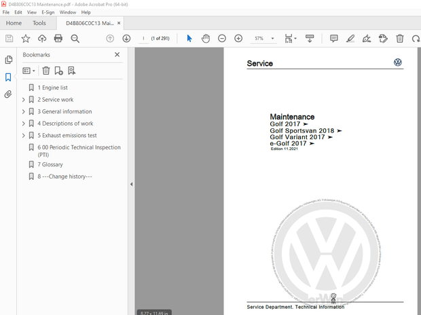Open 8 ---Change history--- bookmark
Viewport: 421px width, 315px height.
coord(65,177)
